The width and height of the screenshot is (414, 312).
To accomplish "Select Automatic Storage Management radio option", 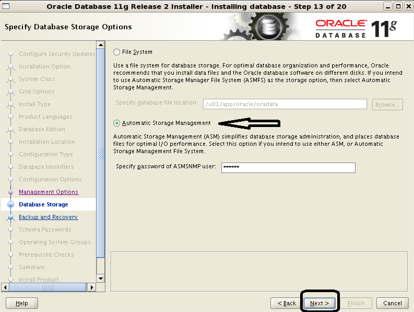I will [x=116, y=123].
